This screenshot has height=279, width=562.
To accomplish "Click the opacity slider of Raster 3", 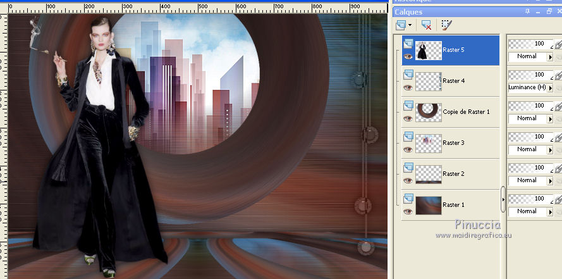I will click(x=531, y=137).
